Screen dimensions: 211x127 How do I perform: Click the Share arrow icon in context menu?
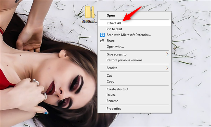coord(102,41)
